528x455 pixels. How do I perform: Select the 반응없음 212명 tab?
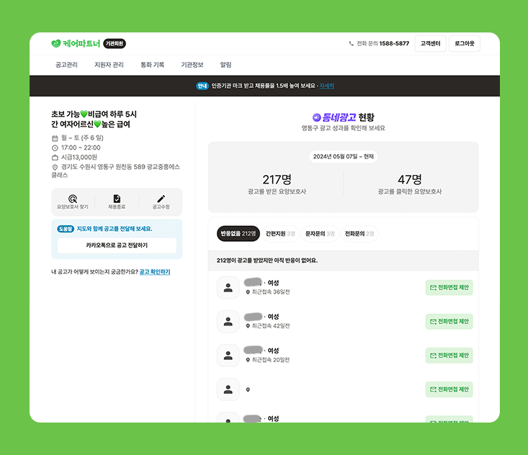click(238, 233)
